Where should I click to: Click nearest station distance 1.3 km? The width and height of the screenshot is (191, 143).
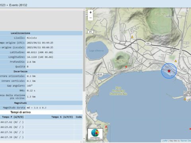(x=31, y=97)
